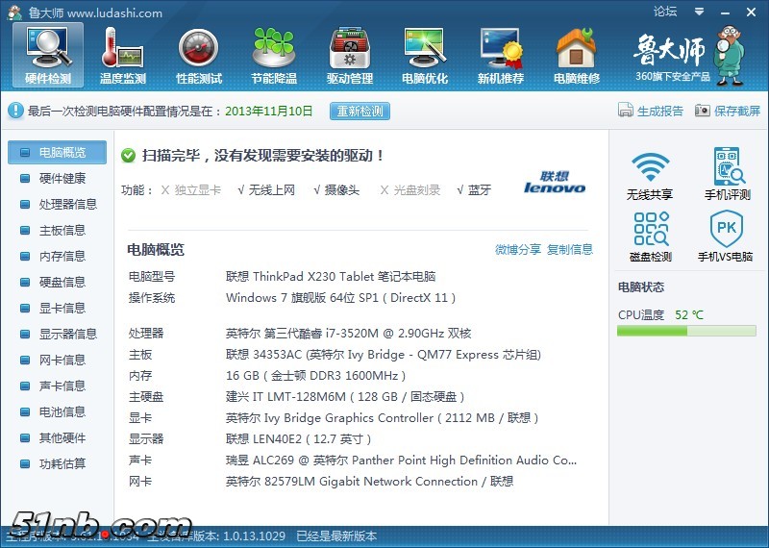Open 电脑优化 PC optimization icon

coord(424,54)
